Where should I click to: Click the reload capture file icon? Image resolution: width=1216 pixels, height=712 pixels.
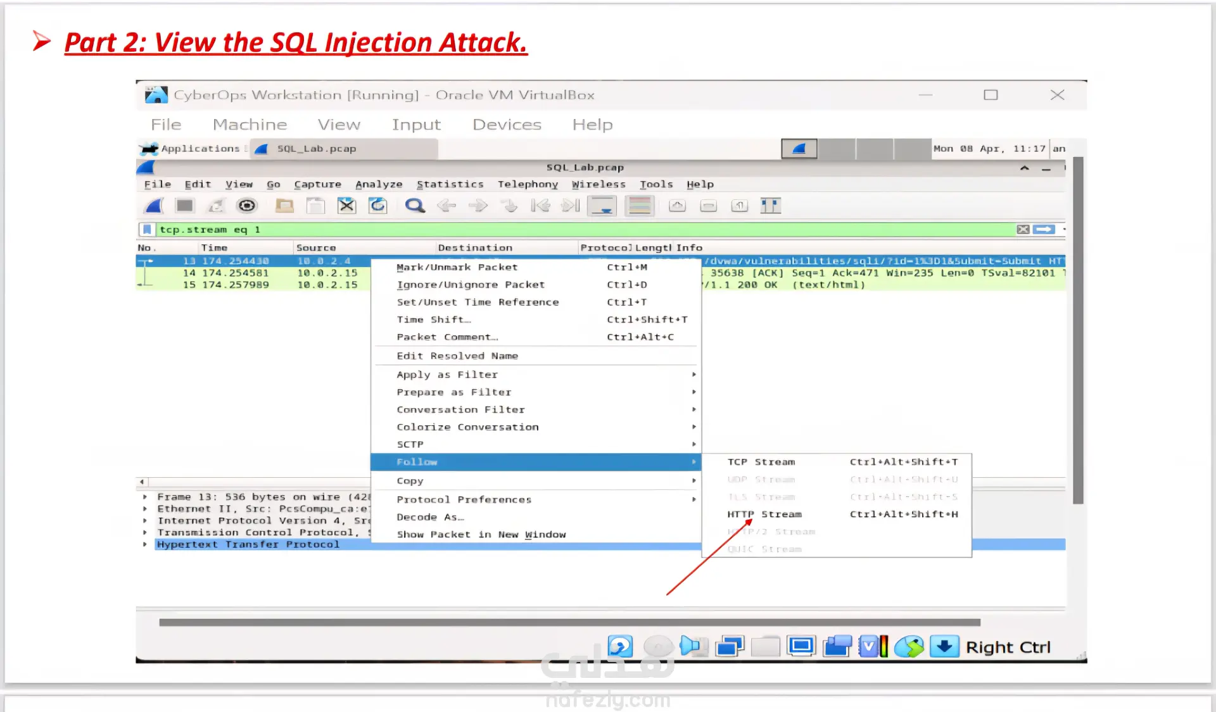tap(378, 206)
